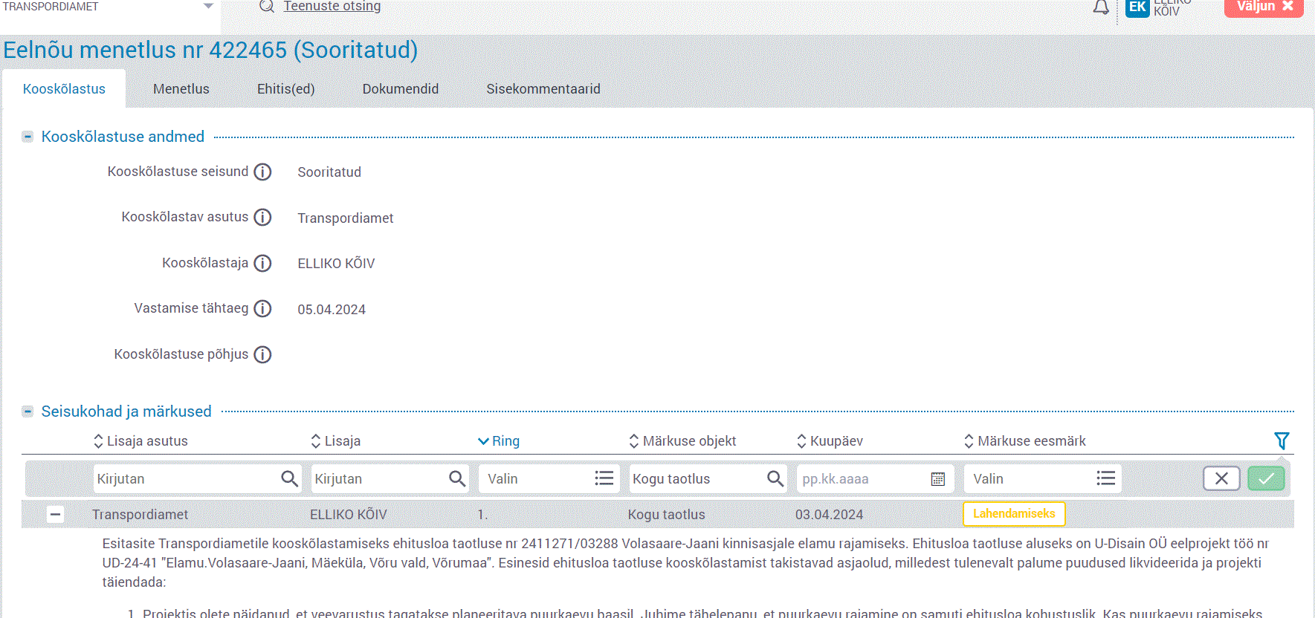Show info icon next to Kooskõlastaja
Screen dimensions: 1315x618
262,264
